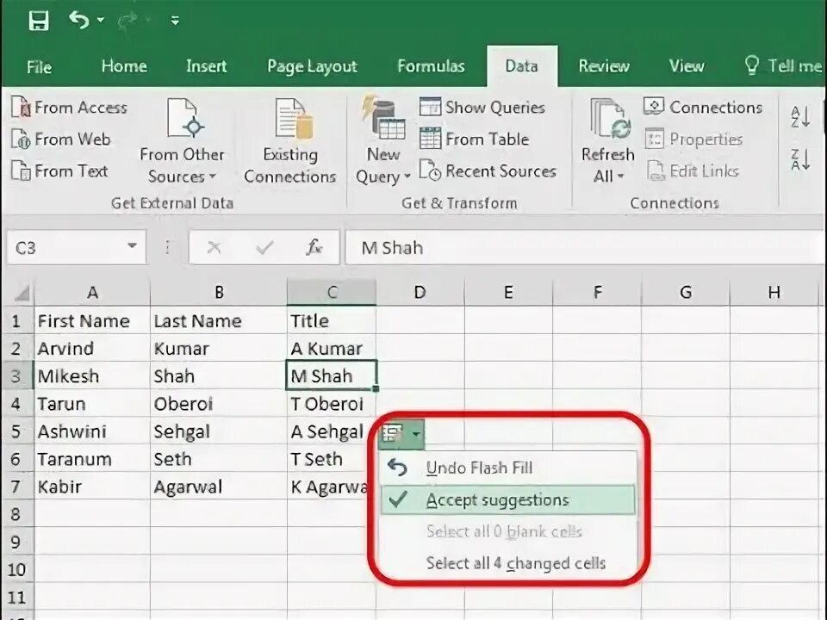The height and width of the screenshot is (620, 827).
Task: Click the Flash Fill Options button
Action: (x=402, y=434)
